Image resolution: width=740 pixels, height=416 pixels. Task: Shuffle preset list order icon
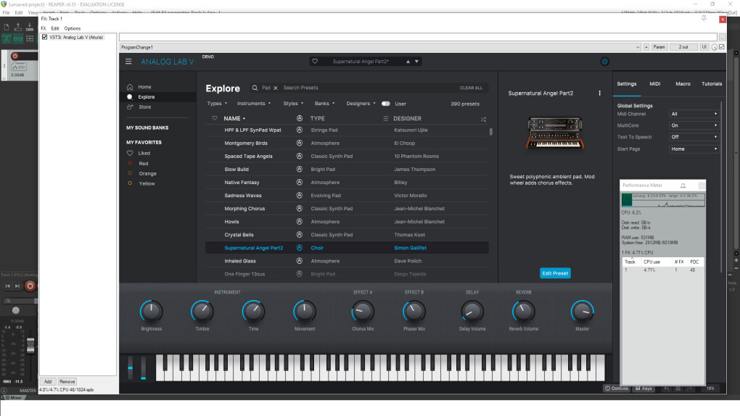[483, 120]
